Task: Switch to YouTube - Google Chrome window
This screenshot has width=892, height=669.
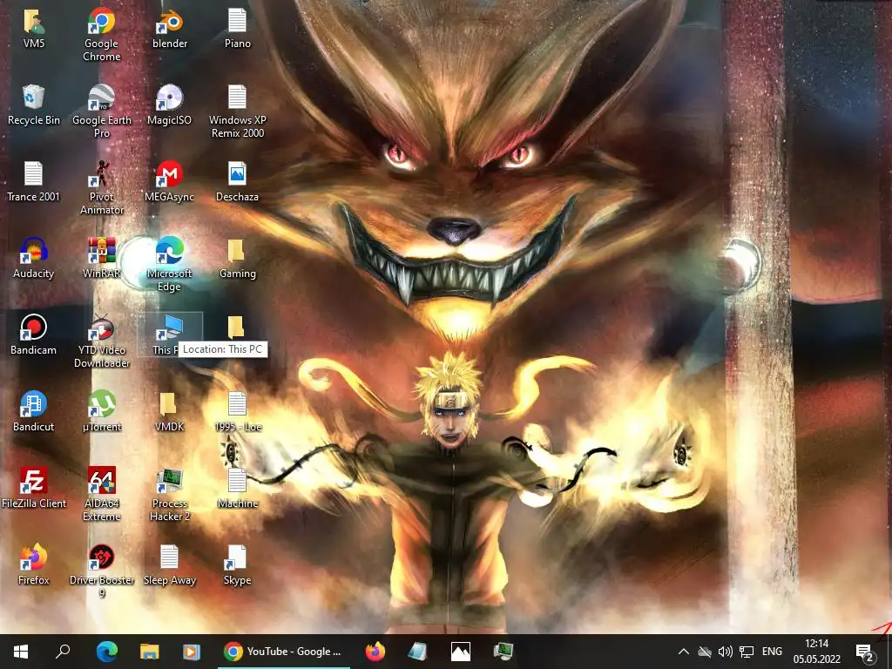Action: point(283,652)
